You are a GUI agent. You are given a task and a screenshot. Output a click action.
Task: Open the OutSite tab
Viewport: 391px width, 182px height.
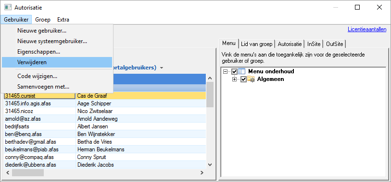pyautogui.click(x=334, y=44)
